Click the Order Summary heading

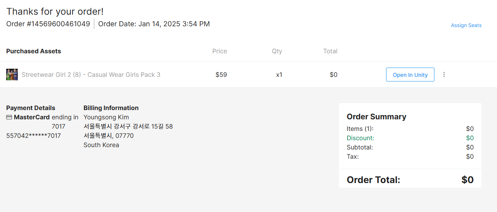click(376, 117)
